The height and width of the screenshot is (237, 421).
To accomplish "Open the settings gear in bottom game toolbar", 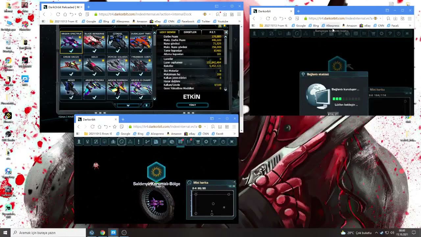I will 206,142.
